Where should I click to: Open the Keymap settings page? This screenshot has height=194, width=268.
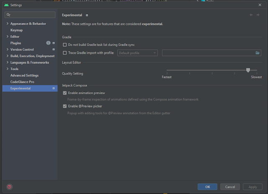(16, 30)
